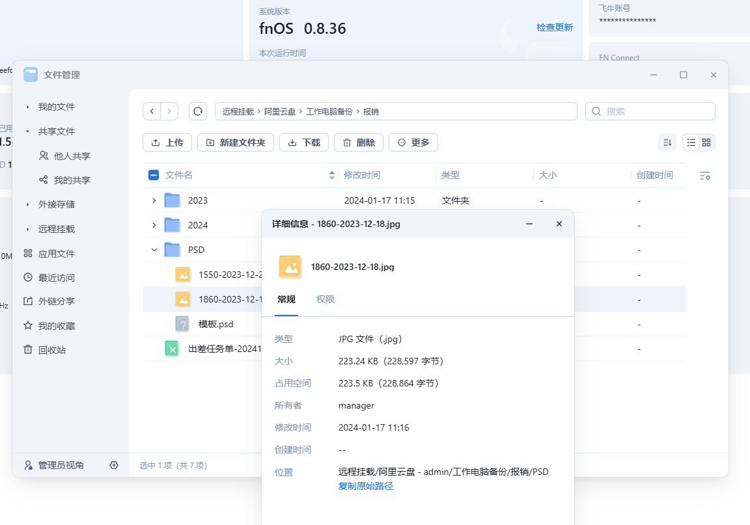Click the manager owner value

[356, 405]
